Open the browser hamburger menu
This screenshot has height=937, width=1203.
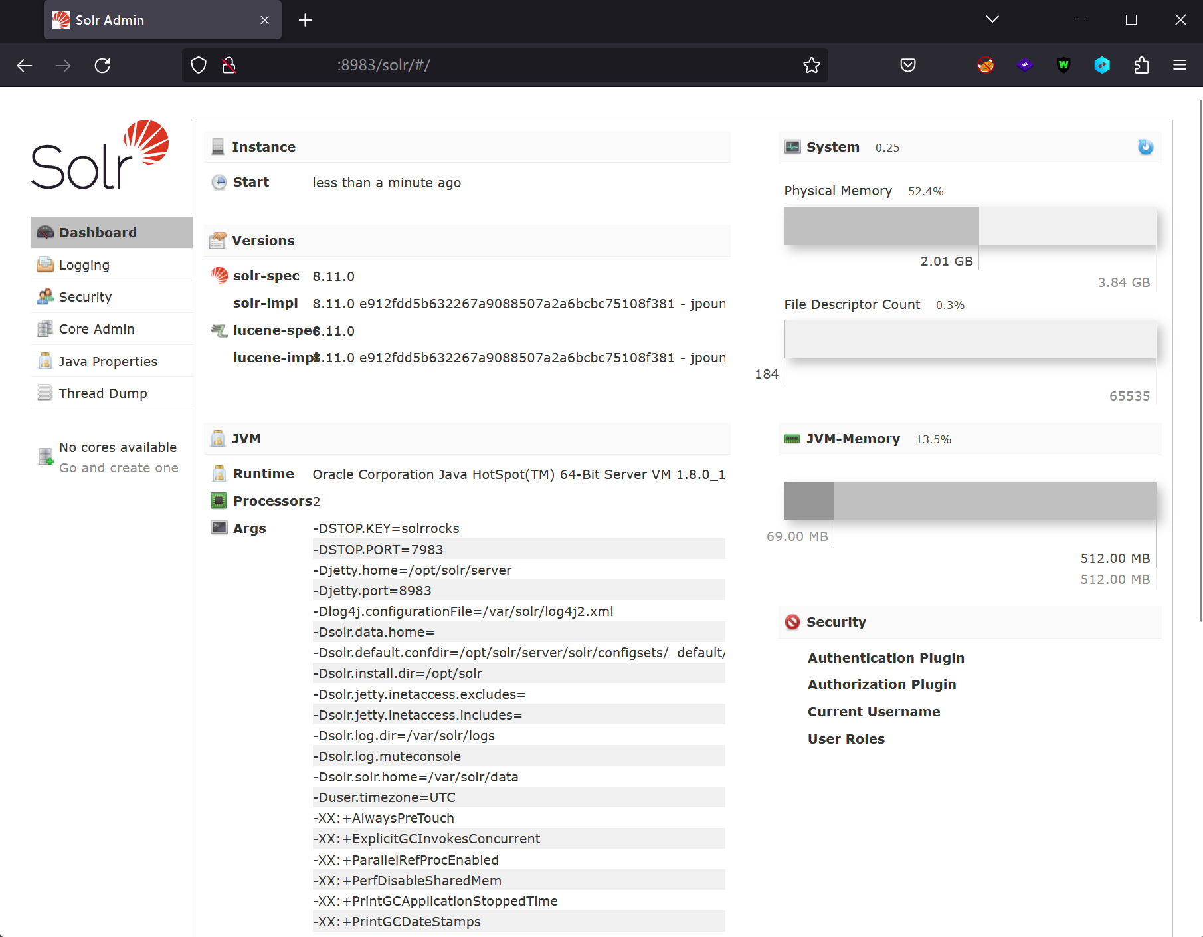click(1180, 65)
